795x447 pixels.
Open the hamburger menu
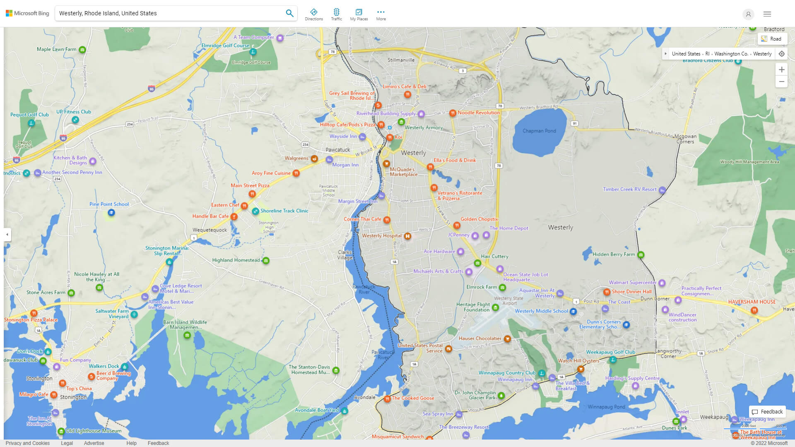point(767,14)
